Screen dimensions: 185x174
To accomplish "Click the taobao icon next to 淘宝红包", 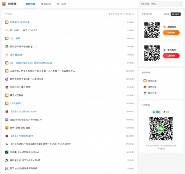I will pos(164,27).
